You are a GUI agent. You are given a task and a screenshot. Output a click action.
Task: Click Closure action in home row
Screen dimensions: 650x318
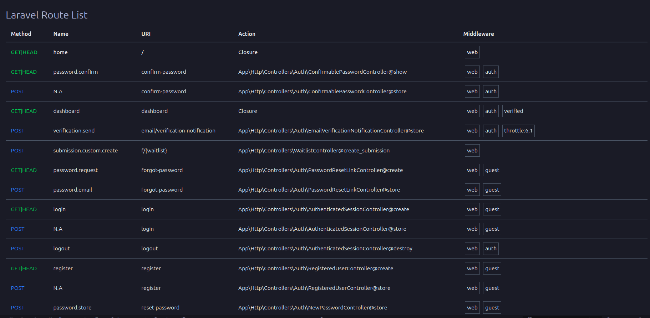point(248,52)
